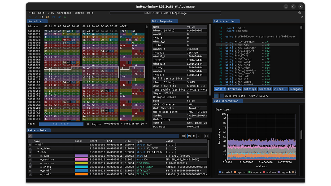Run the pattern with the play button
Screen dimensions: 331x186
pyautogui.click(x=216, y=96)
